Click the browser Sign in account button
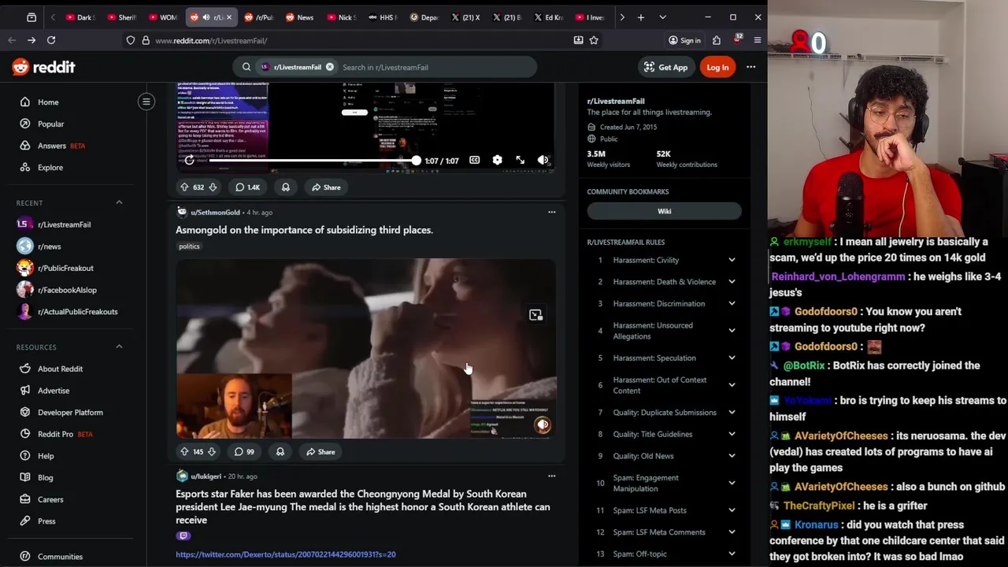 pyautogui.click(x=684, y=40)
